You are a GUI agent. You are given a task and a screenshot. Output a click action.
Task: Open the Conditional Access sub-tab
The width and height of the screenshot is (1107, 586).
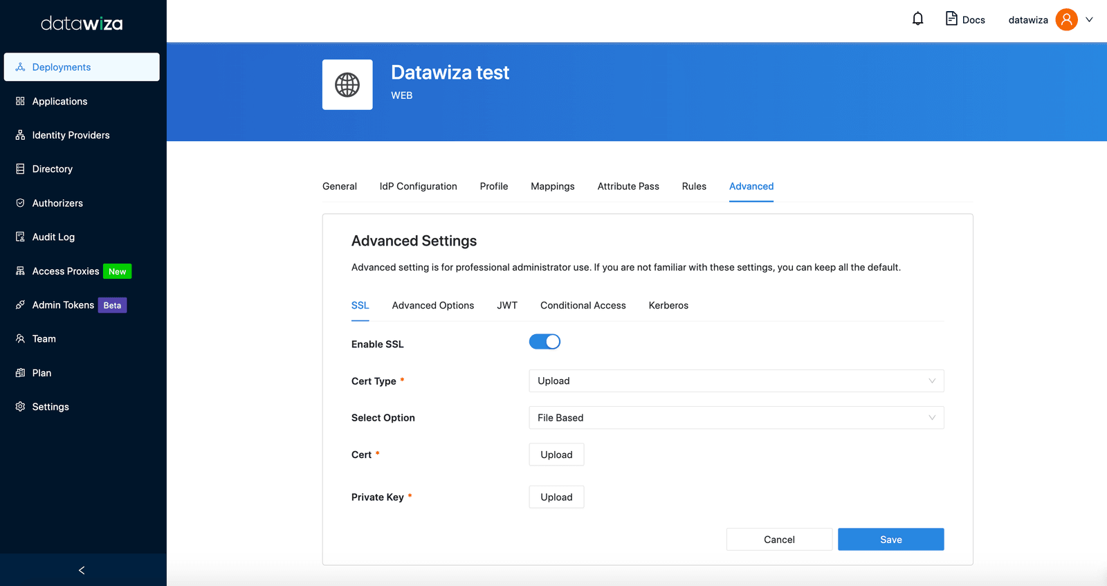click(583, 305)
